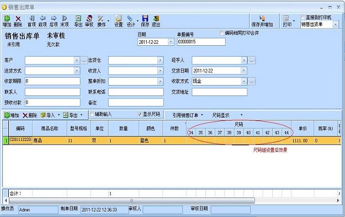Screen dimensions: 345x217
Task: Click the 预收付款 input field
Action: coord(52,102)
